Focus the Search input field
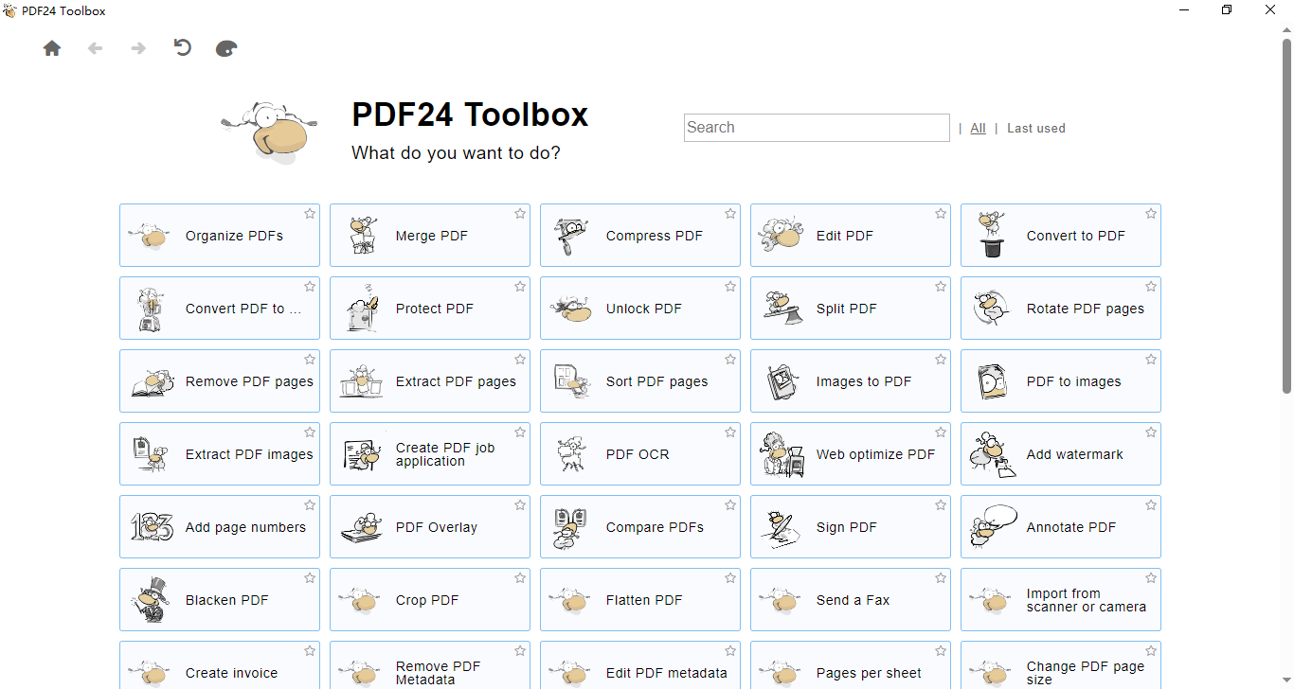 [x=817, y=128]
